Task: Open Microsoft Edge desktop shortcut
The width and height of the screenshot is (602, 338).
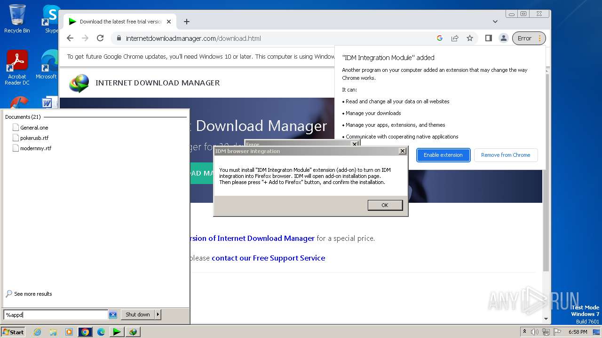Action: pyautogui.click(x=47, y=65)
